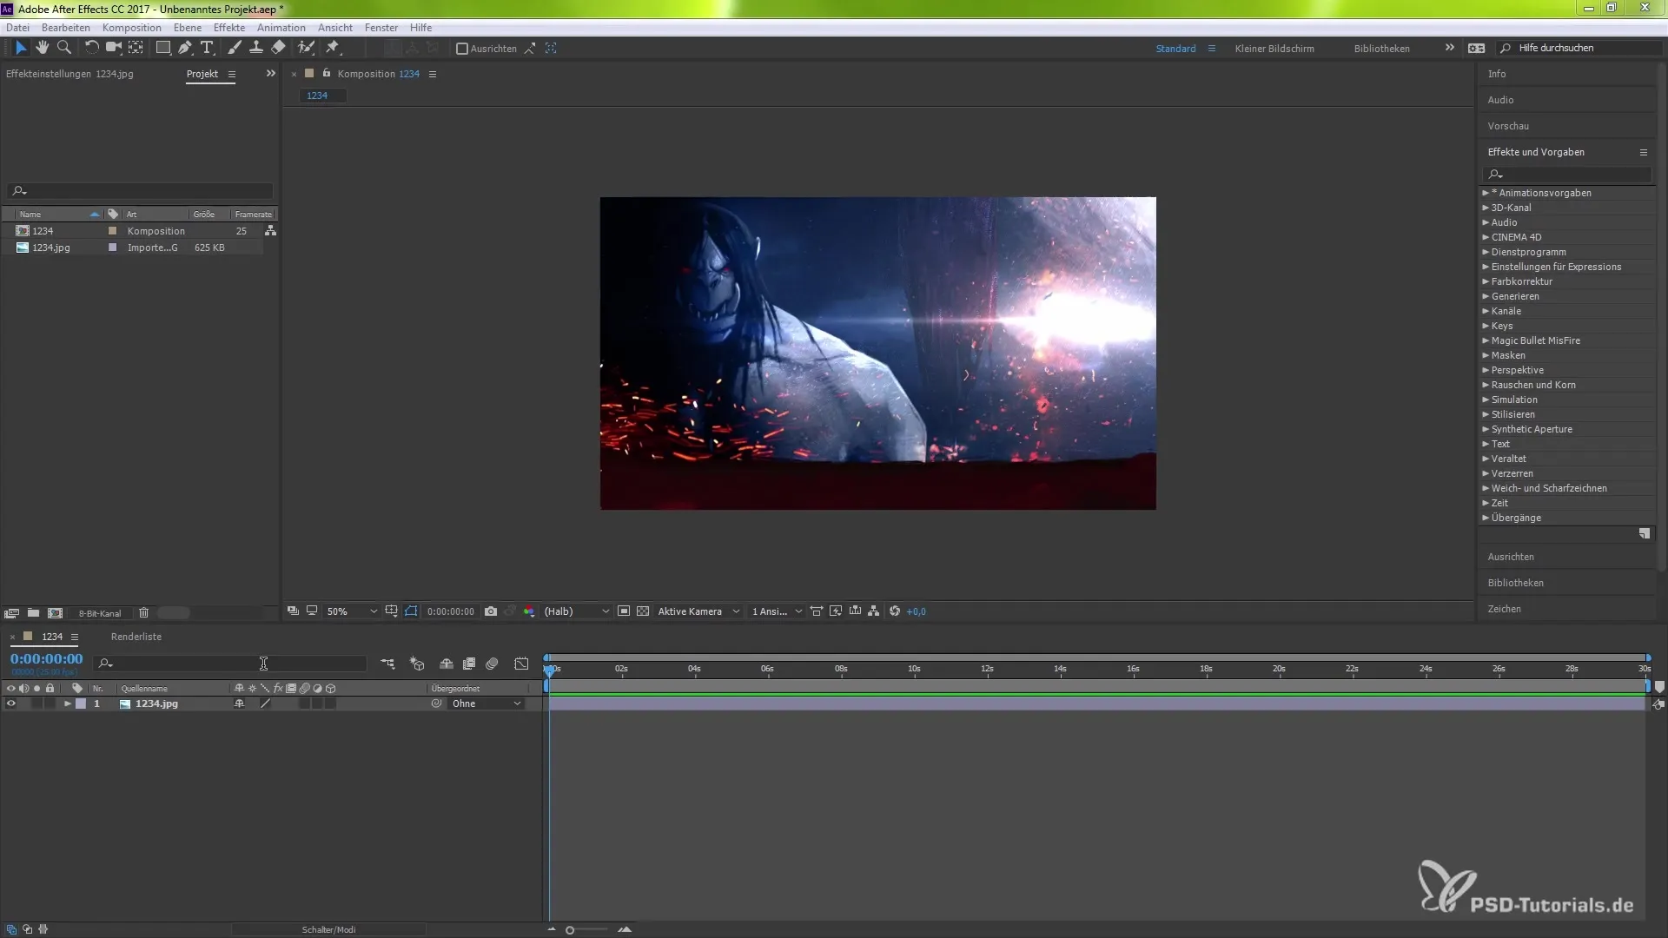Viewport: 1668px width, 938px height.
Task: Click the camera snapshot icon in viewer
Action: [491, 611]
